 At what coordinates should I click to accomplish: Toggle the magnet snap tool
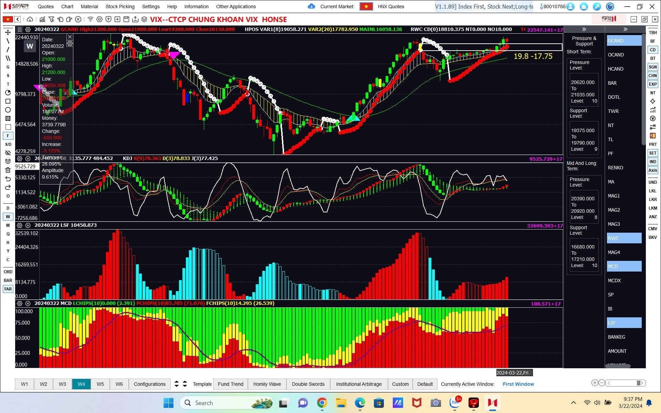click(x=8, y=161)
